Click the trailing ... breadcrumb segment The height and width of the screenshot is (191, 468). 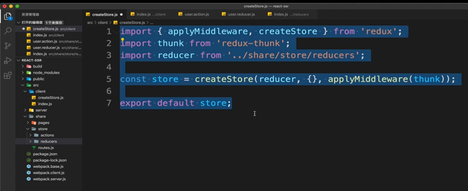tap(151, 22)
